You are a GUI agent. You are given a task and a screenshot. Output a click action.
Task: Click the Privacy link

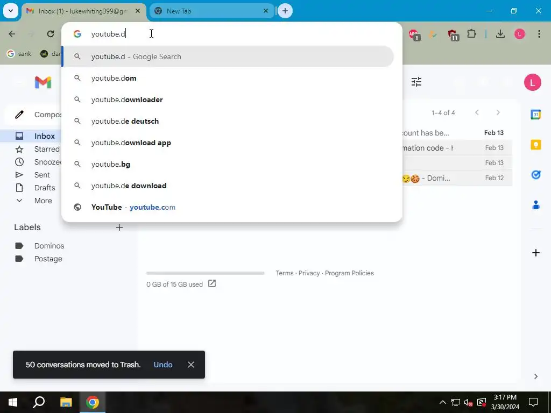click(x=309, y=273)
